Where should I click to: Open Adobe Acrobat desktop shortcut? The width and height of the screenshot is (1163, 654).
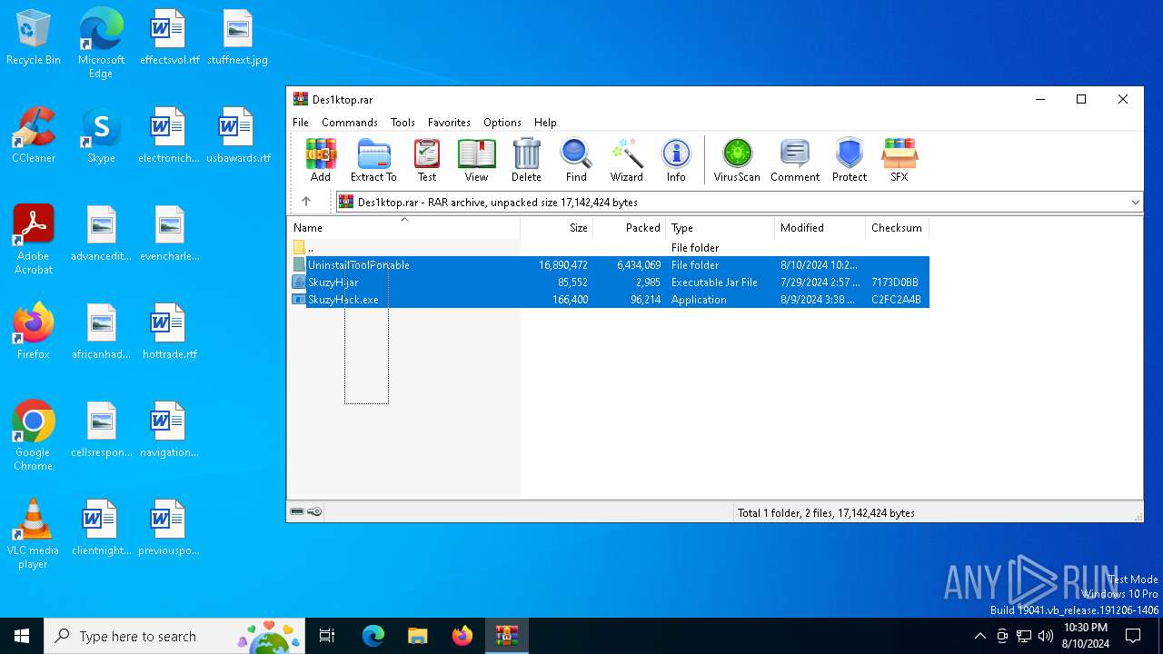point(34,240)
